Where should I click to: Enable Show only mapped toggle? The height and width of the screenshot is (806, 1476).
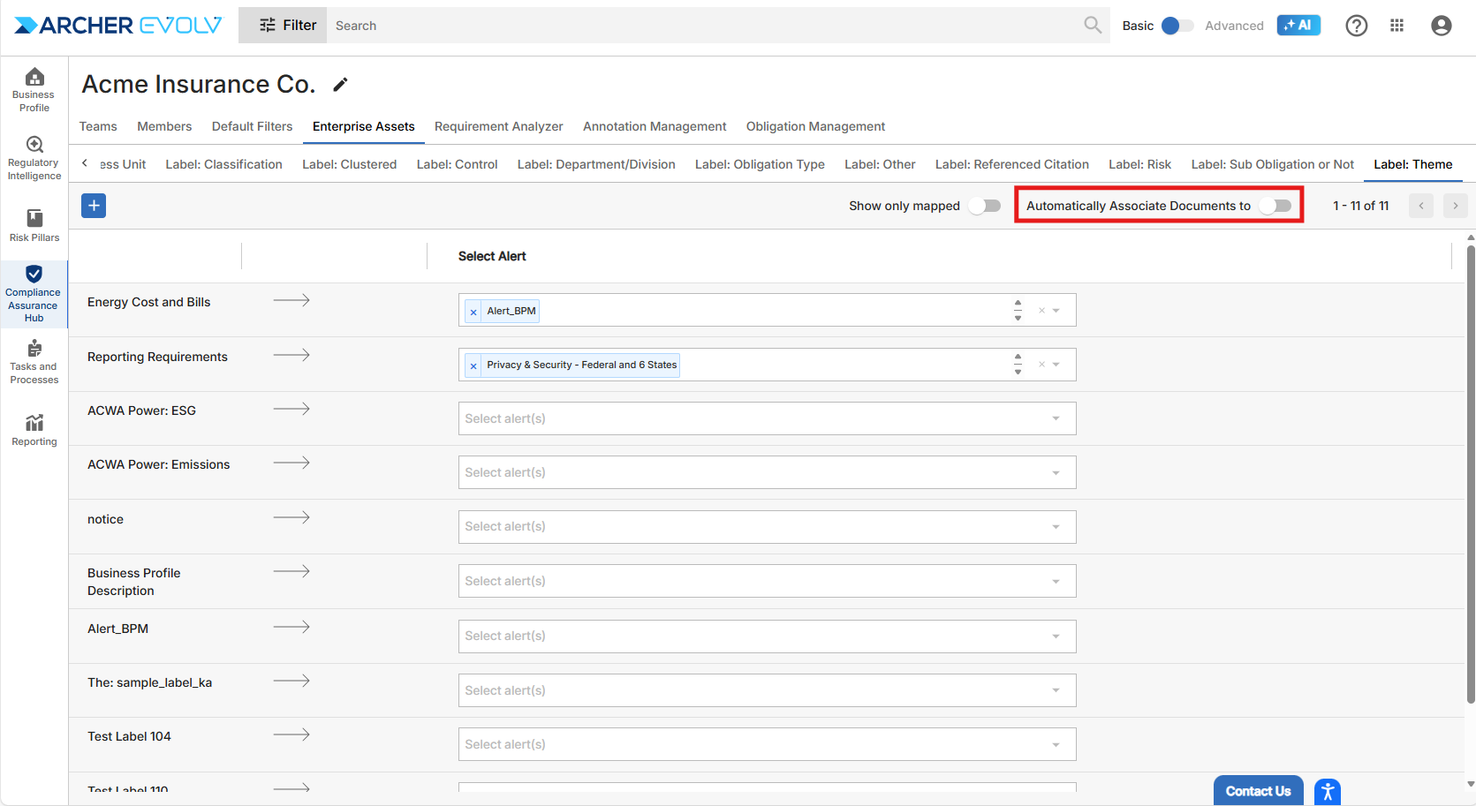point(984,206)
